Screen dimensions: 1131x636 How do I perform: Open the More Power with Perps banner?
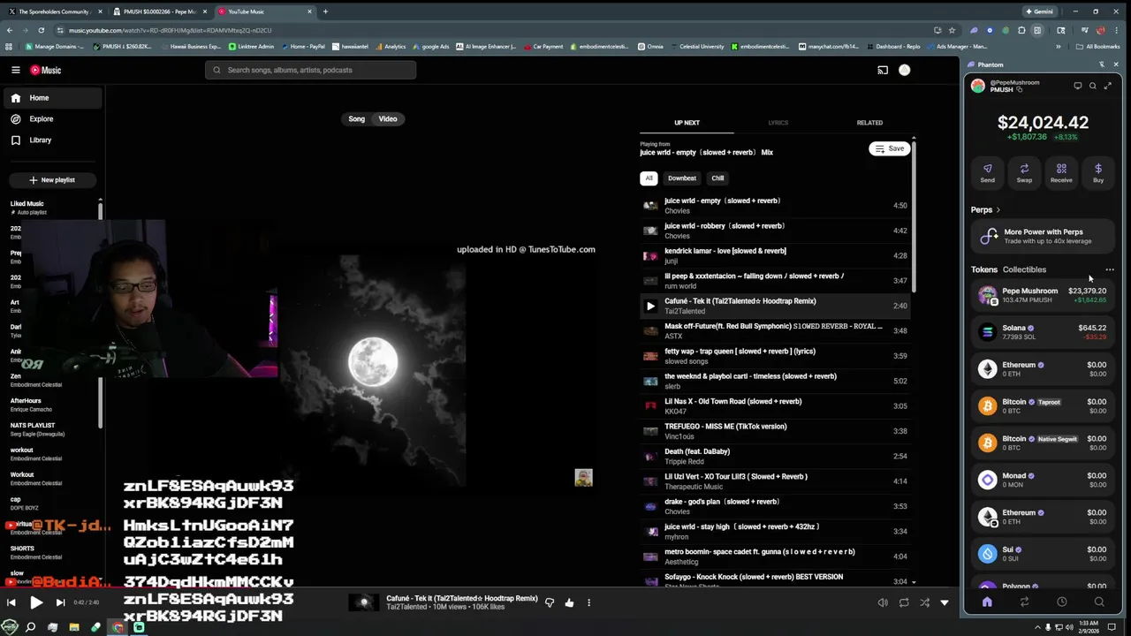(1043, 236)
